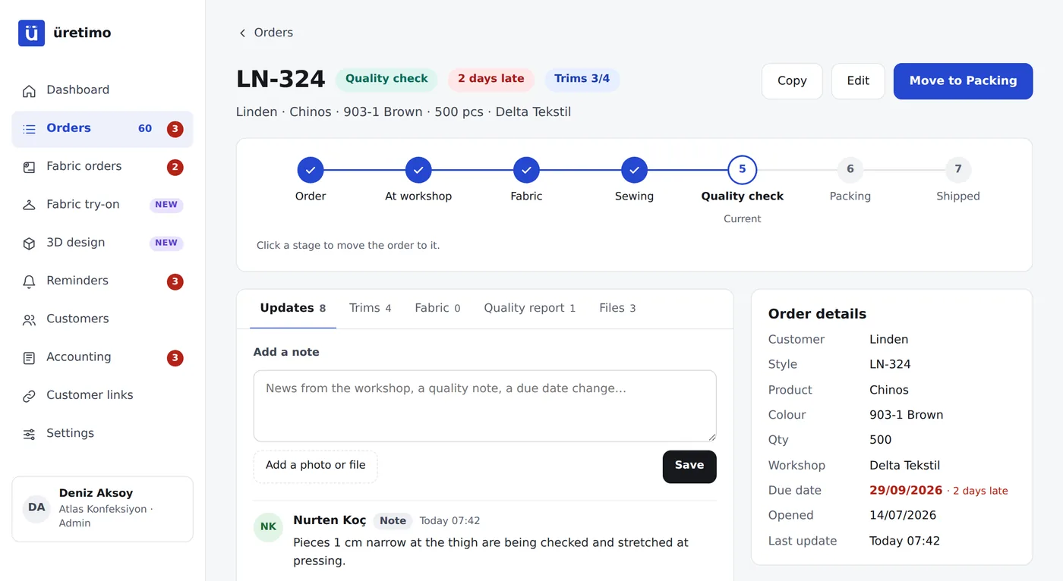This screenshot has height=581, width=1063.
Task: Open Fabric try-on via hanger icon
Action: pyautogui.click(x=29, y=205)
